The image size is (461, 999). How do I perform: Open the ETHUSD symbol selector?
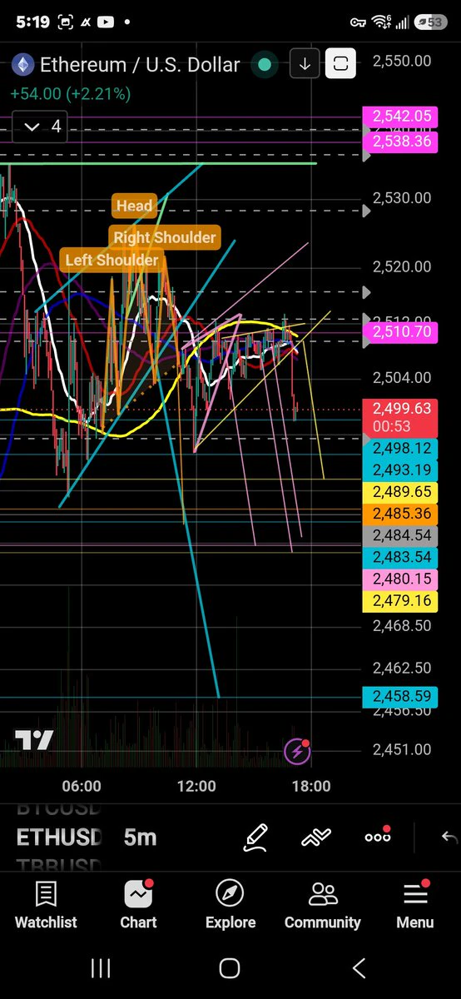(59, 837)
